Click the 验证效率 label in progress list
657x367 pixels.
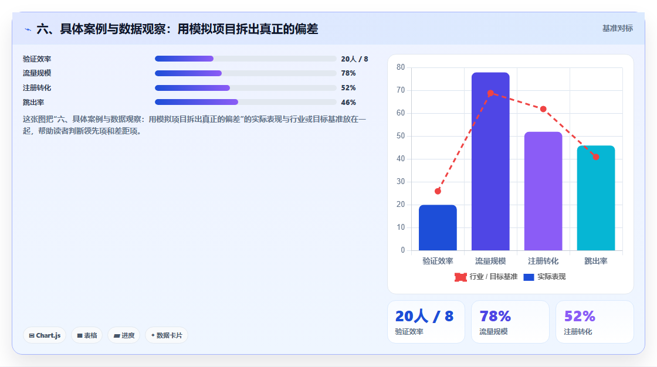[37, 59]
